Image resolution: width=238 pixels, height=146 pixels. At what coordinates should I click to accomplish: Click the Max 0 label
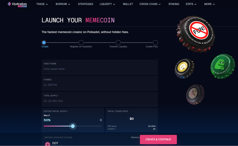click(46, 115)
